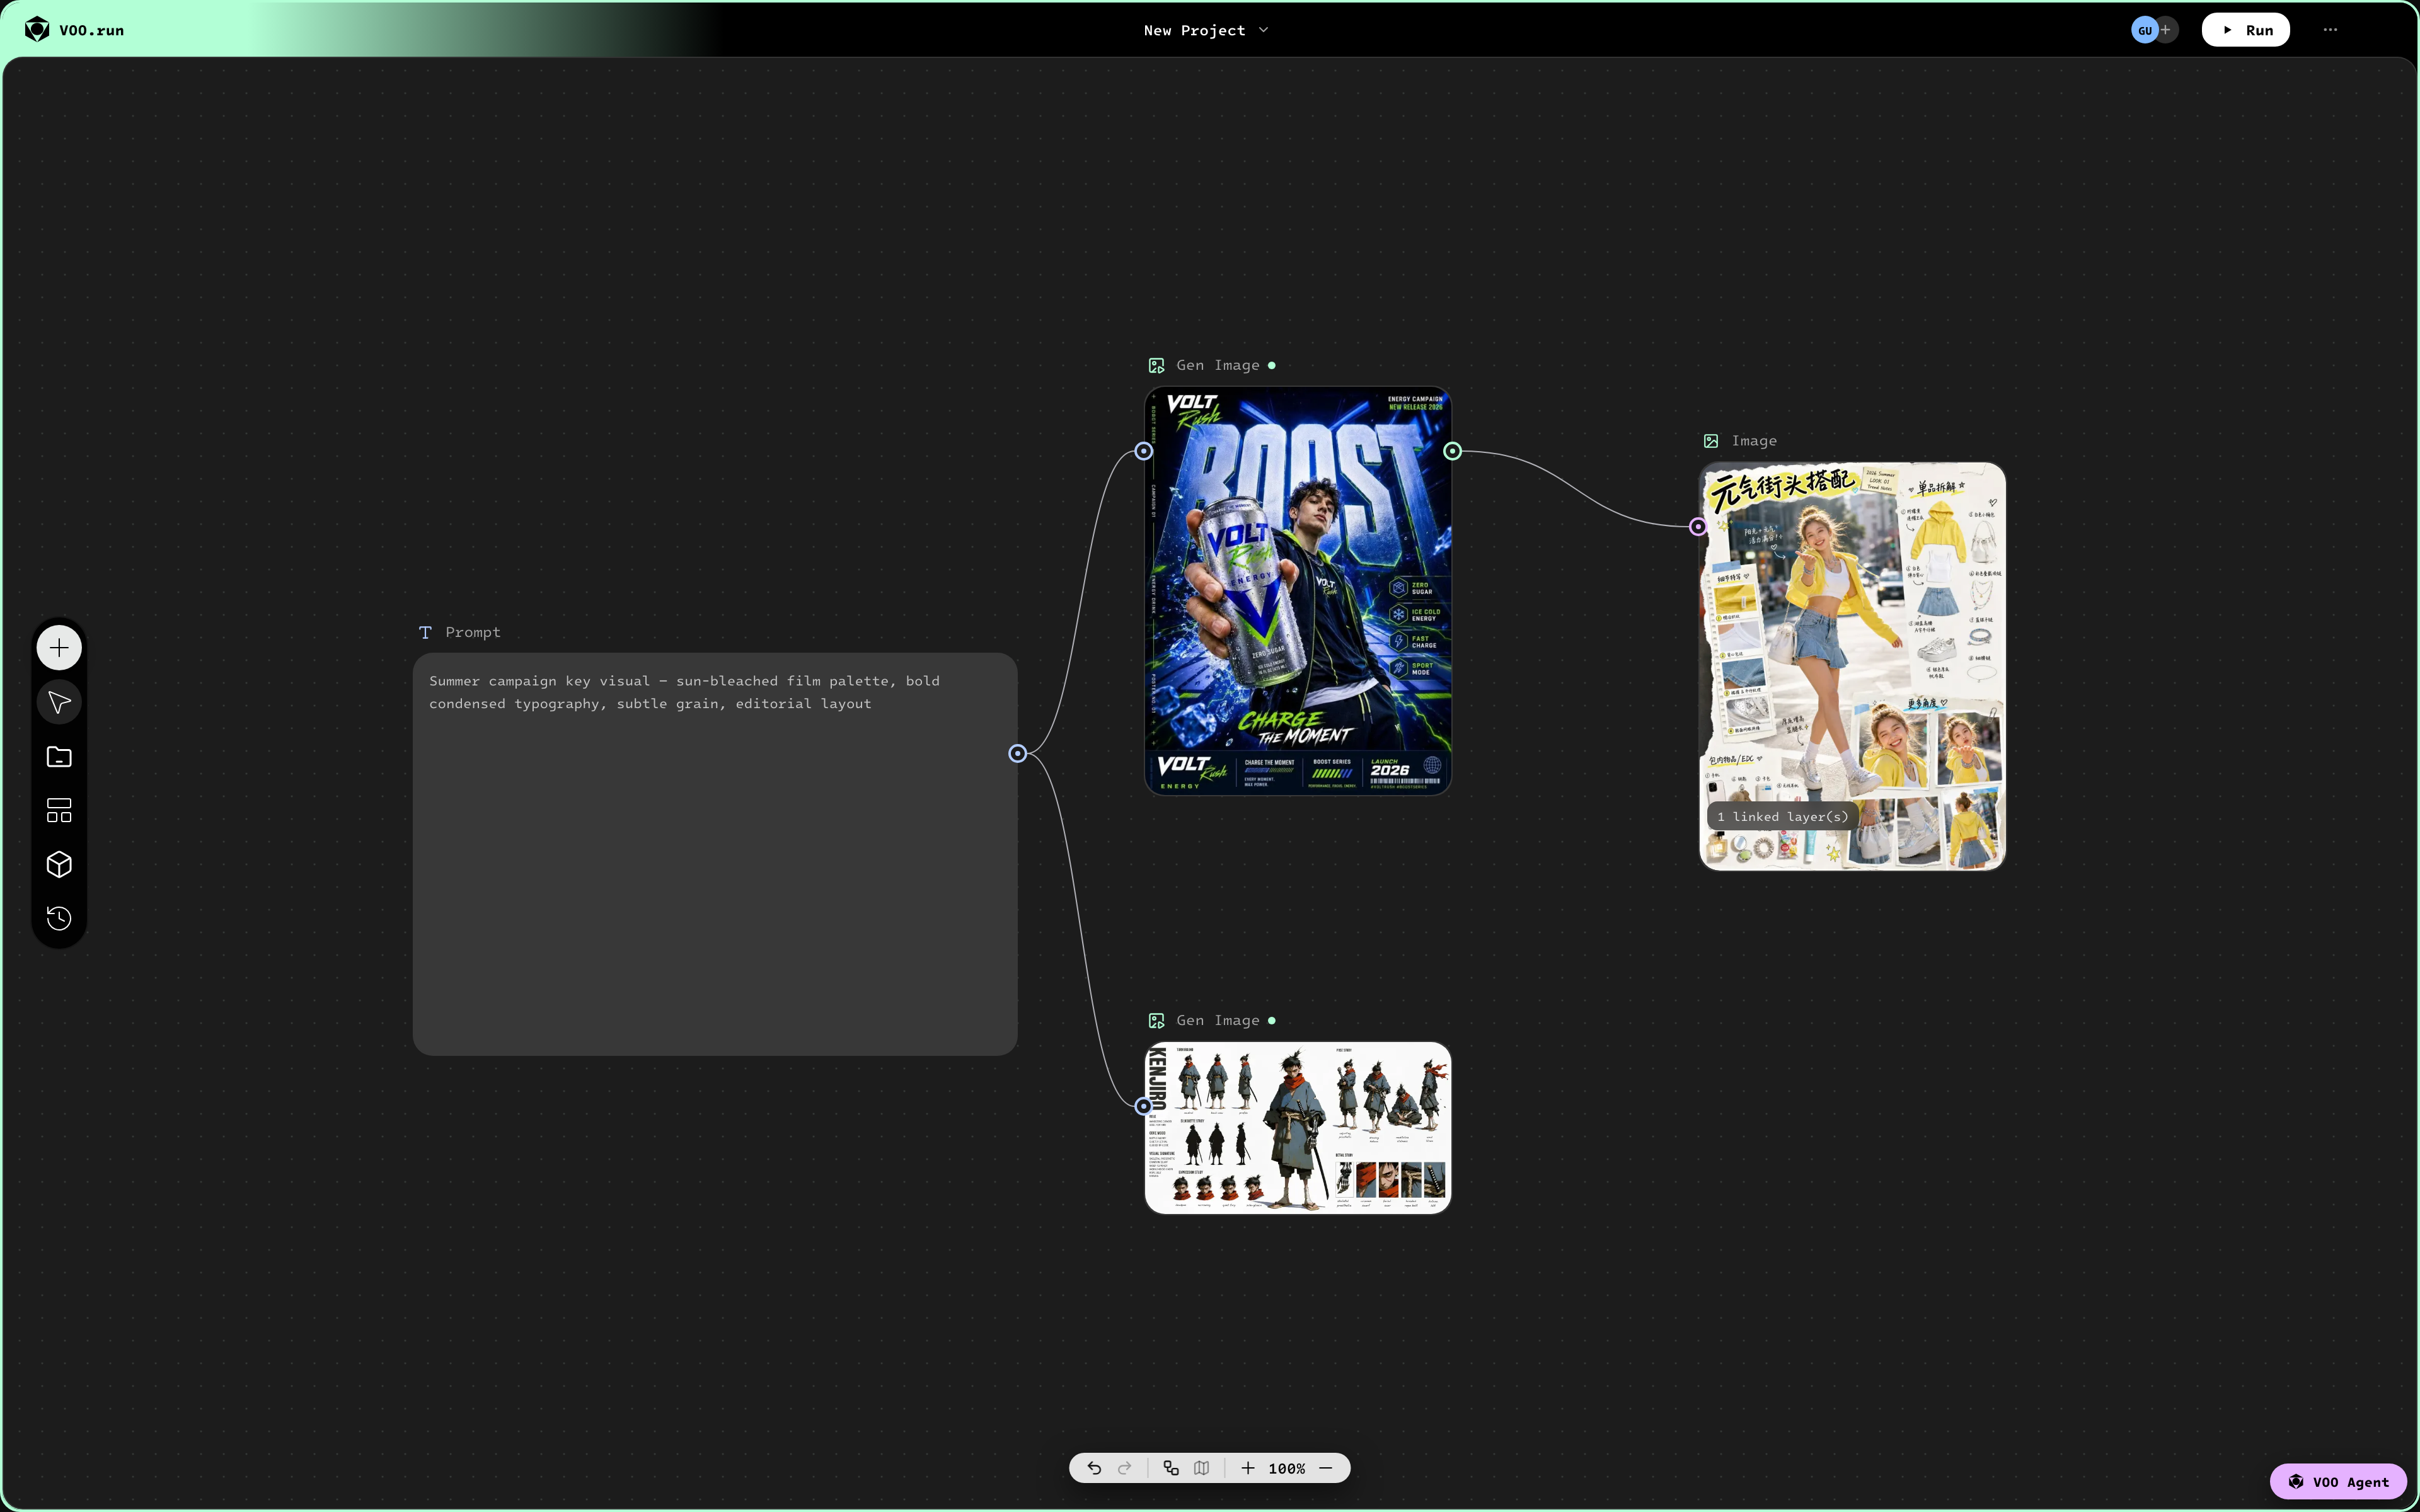Click the GU user avatar
Image resolution: width=2420 pixels, height=1512 pixels.
coord(2144,30)
